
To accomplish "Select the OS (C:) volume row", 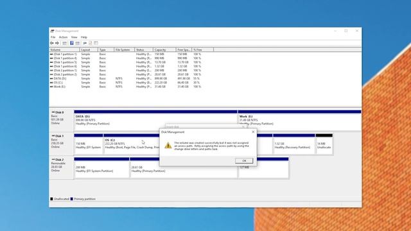I will tap(126, 83).
